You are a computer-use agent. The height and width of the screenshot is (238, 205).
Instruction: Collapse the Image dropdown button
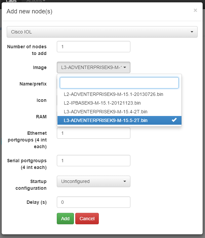tap(94, 67)
